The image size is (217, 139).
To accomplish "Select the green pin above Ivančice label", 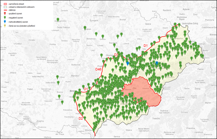I will click(x=59, y=96).
